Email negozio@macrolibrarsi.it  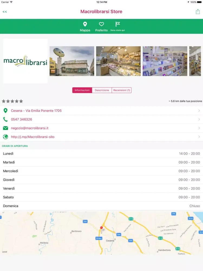coord(30,128)
